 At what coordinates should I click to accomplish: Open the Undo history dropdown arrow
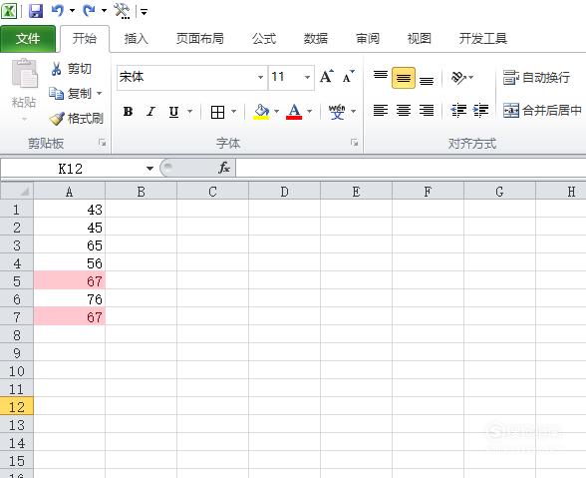(72, 11)
